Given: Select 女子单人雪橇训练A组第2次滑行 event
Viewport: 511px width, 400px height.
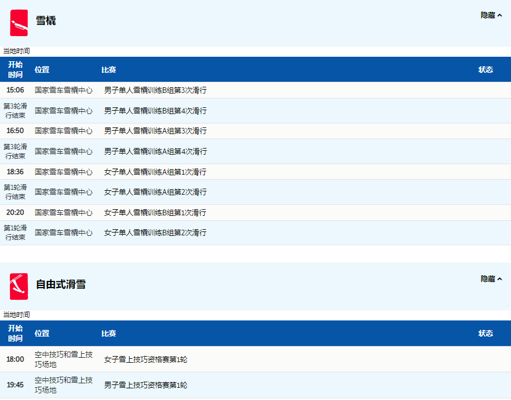Looking at the screenshot, I should coord(155,192).
